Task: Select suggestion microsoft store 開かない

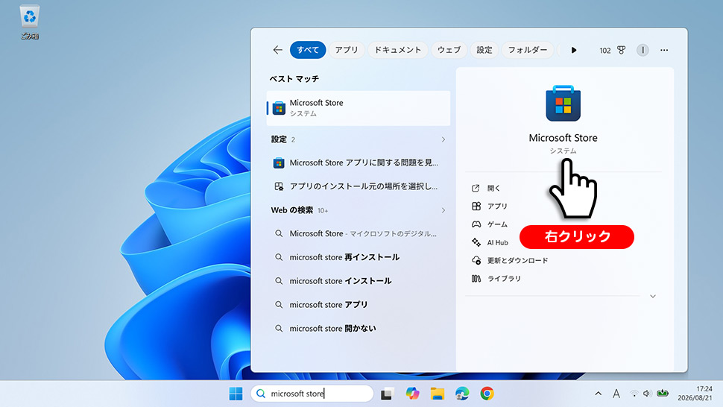Action: click(359, 328)
